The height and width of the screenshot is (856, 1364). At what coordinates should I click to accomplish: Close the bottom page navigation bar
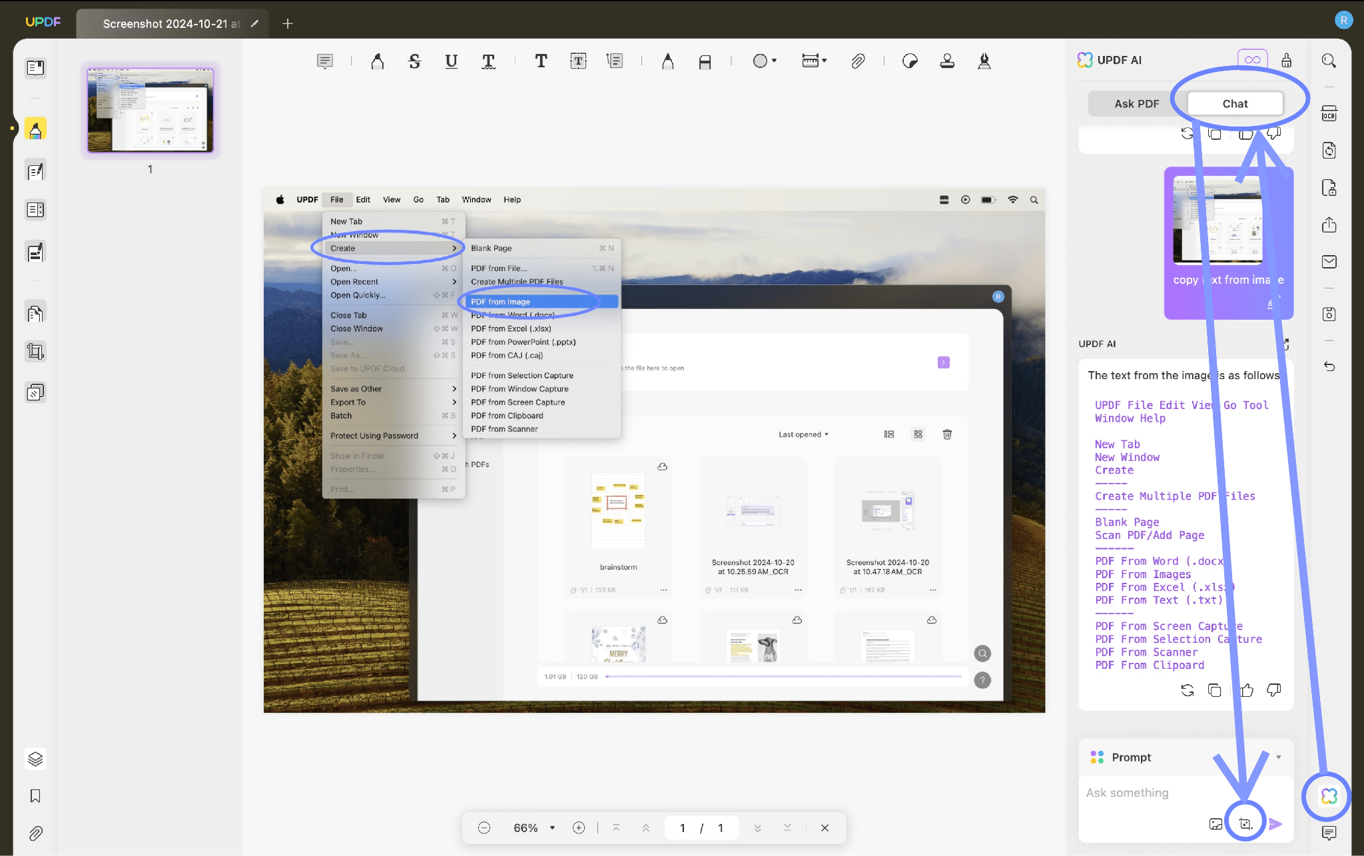[825, 828]
